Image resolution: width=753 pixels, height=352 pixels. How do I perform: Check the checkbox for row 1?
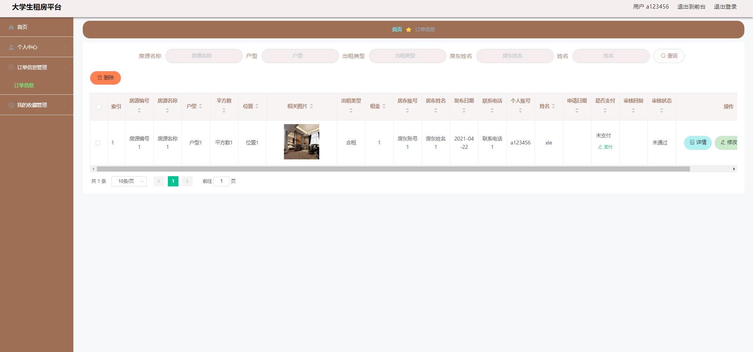tap(98, 143)
